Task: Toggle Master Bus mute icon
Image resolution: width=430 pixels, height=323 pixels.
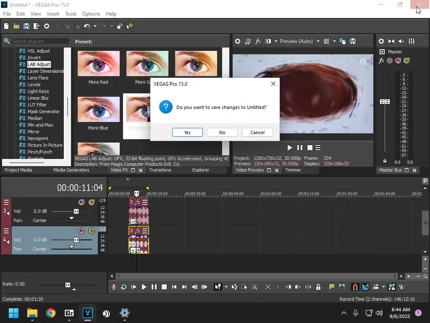Action: click(x=398, y=61)
